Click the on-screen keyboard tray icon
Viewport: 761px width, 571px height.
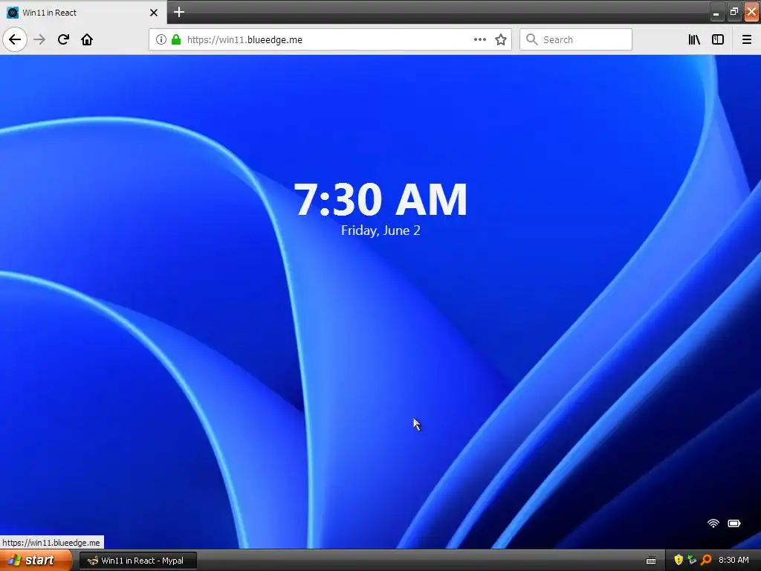point(651,561)
